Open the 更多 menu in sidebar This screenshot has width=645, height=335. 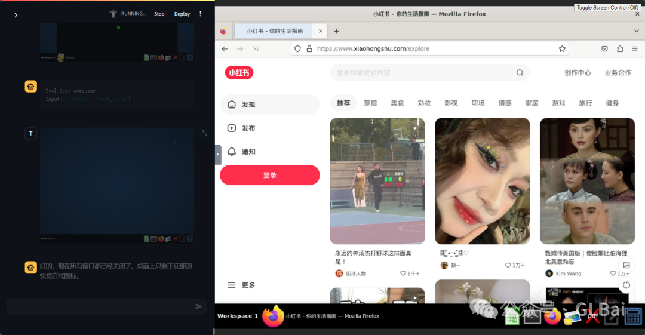pyautogui.click(x=241, y=285)
